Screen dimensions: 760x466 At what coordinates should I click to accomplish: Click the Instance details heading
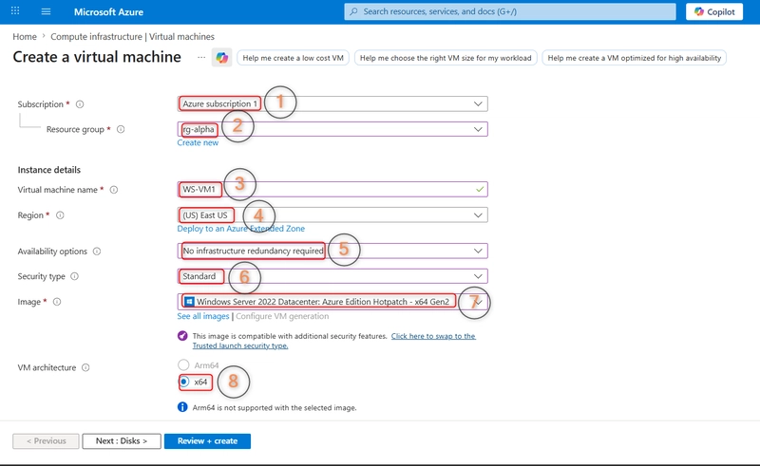click(49, 170)
